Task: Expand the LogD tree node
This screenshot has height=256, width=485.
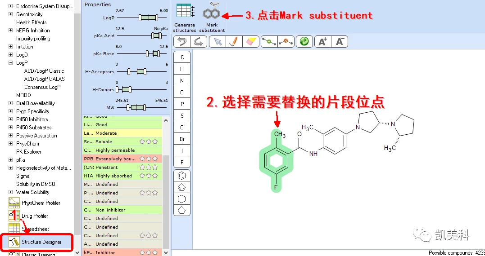Action: [x=10, y=55]
